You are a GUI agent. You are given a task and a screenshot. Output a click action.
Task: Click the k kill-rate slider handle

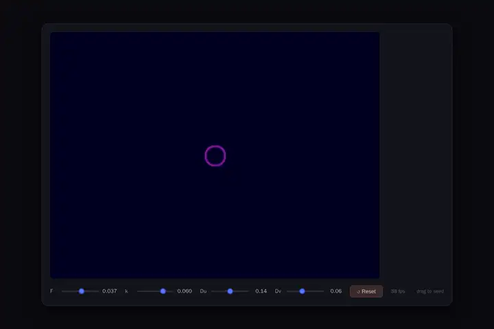(163, 291)
